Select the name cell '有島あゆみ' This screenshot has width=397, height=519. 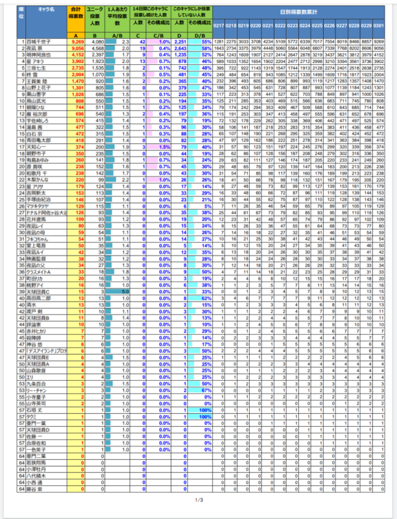point(46,160)
